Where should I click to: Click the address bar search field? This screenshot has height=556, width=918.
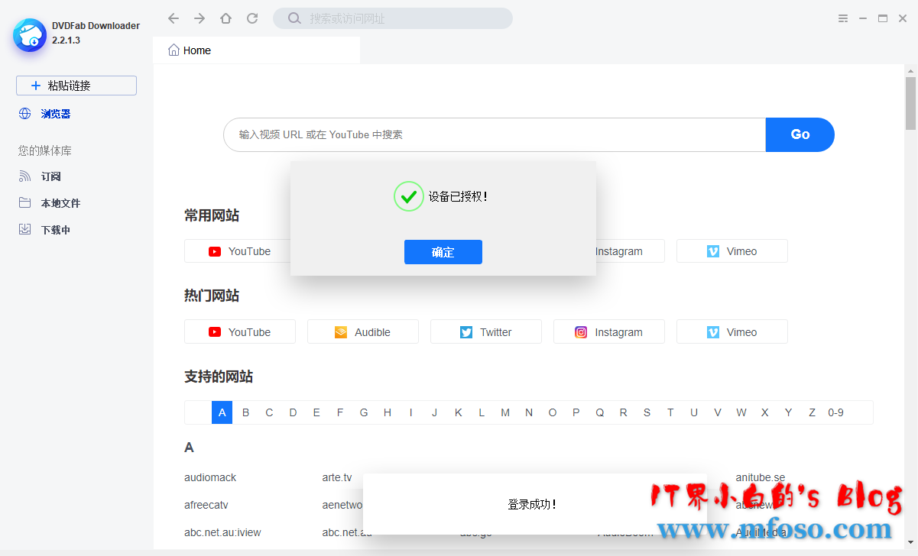point(393,18)
